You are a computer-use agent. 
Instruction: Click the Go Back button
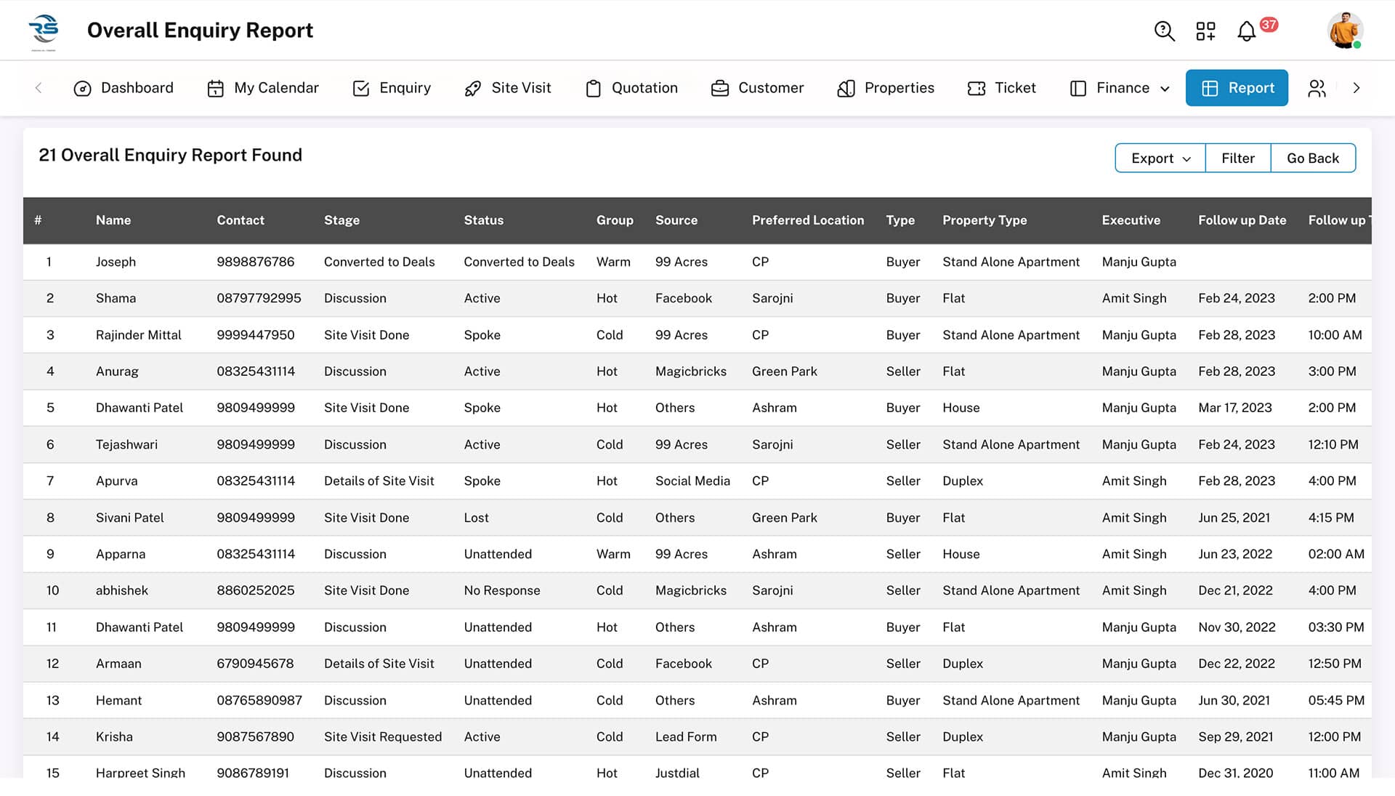[x=1313, y=158]
